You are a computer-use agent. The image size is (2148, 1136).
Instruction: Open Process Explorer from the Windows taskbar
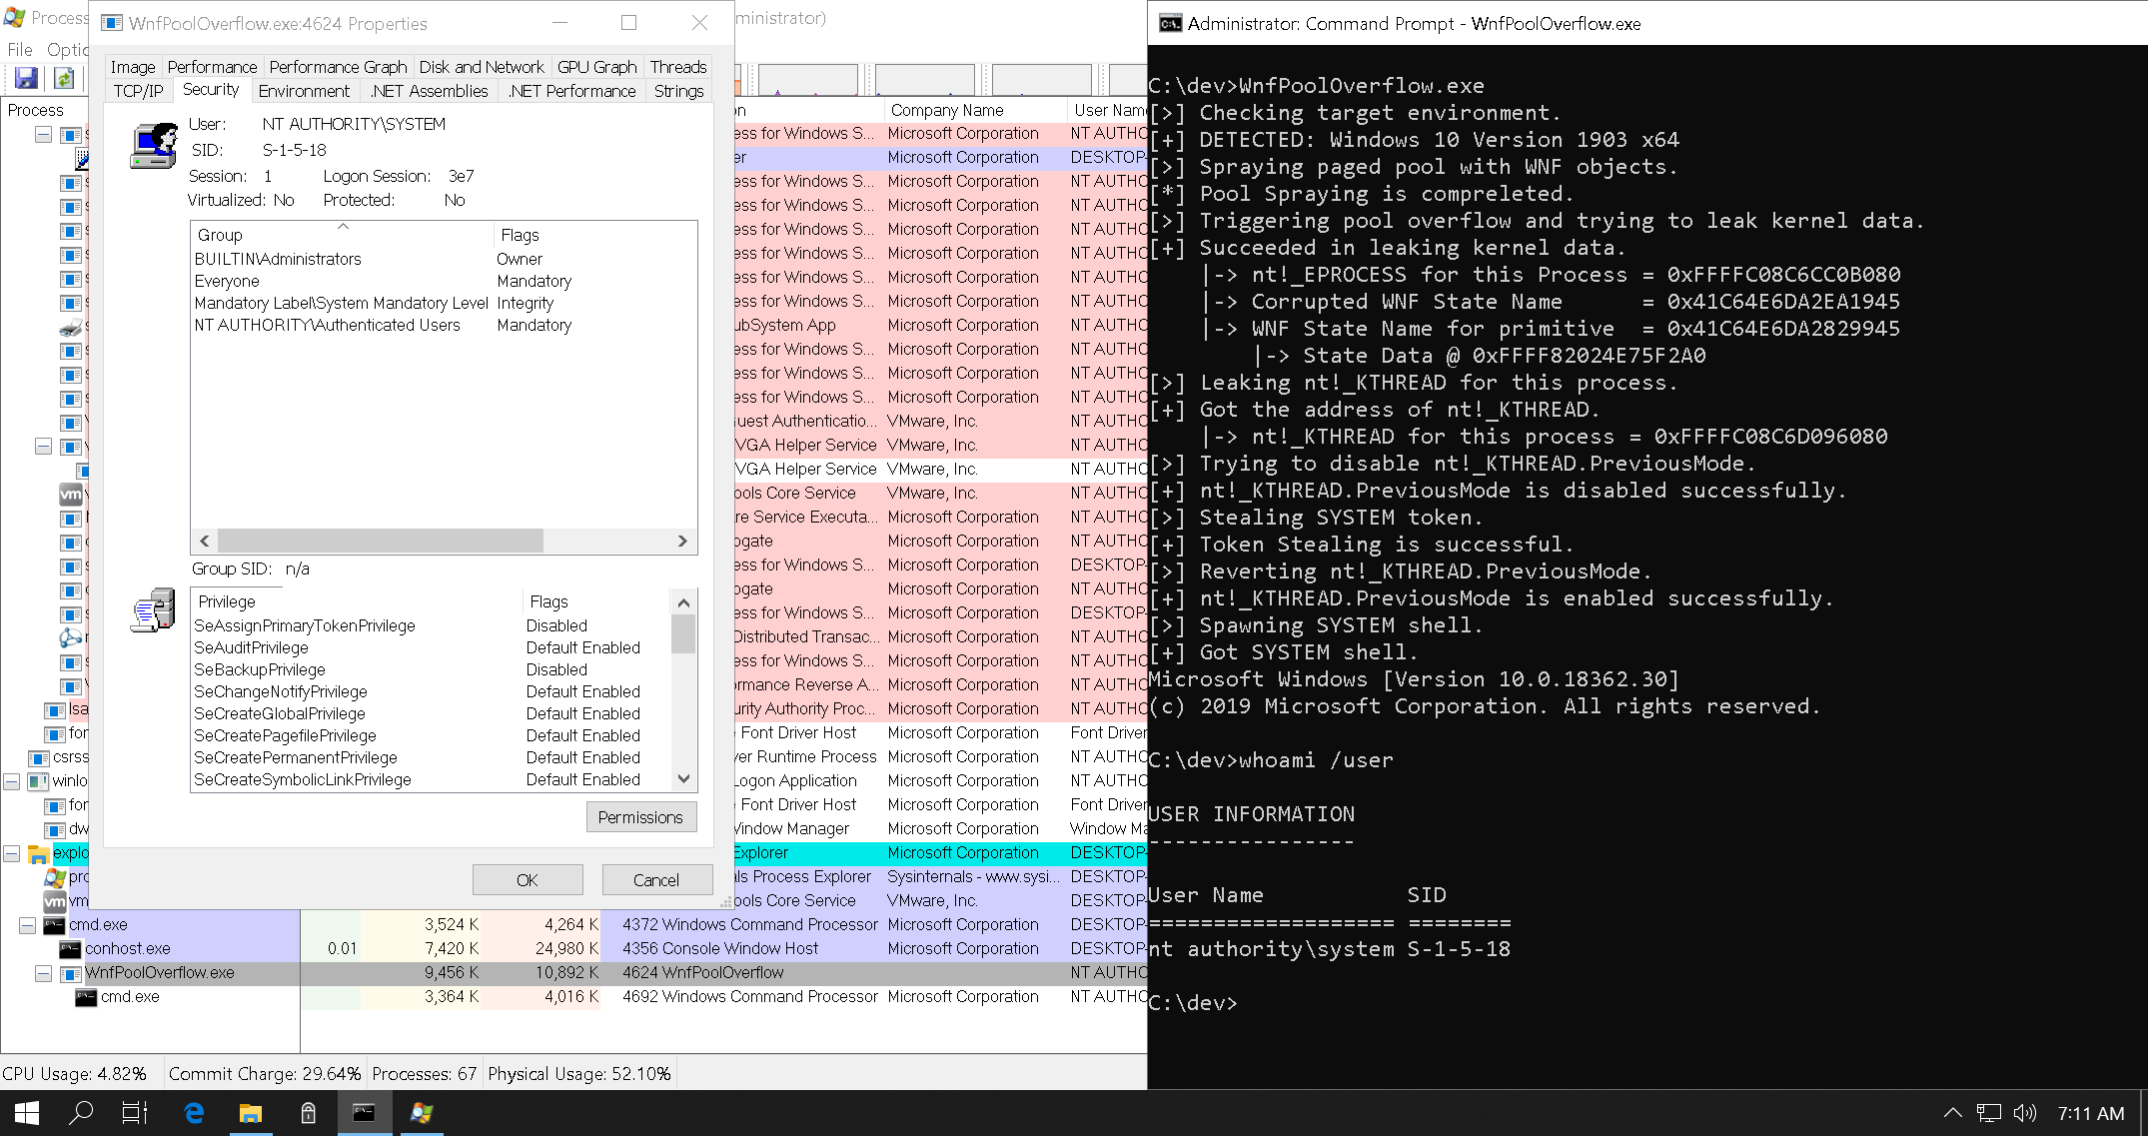click(422, 1112)
